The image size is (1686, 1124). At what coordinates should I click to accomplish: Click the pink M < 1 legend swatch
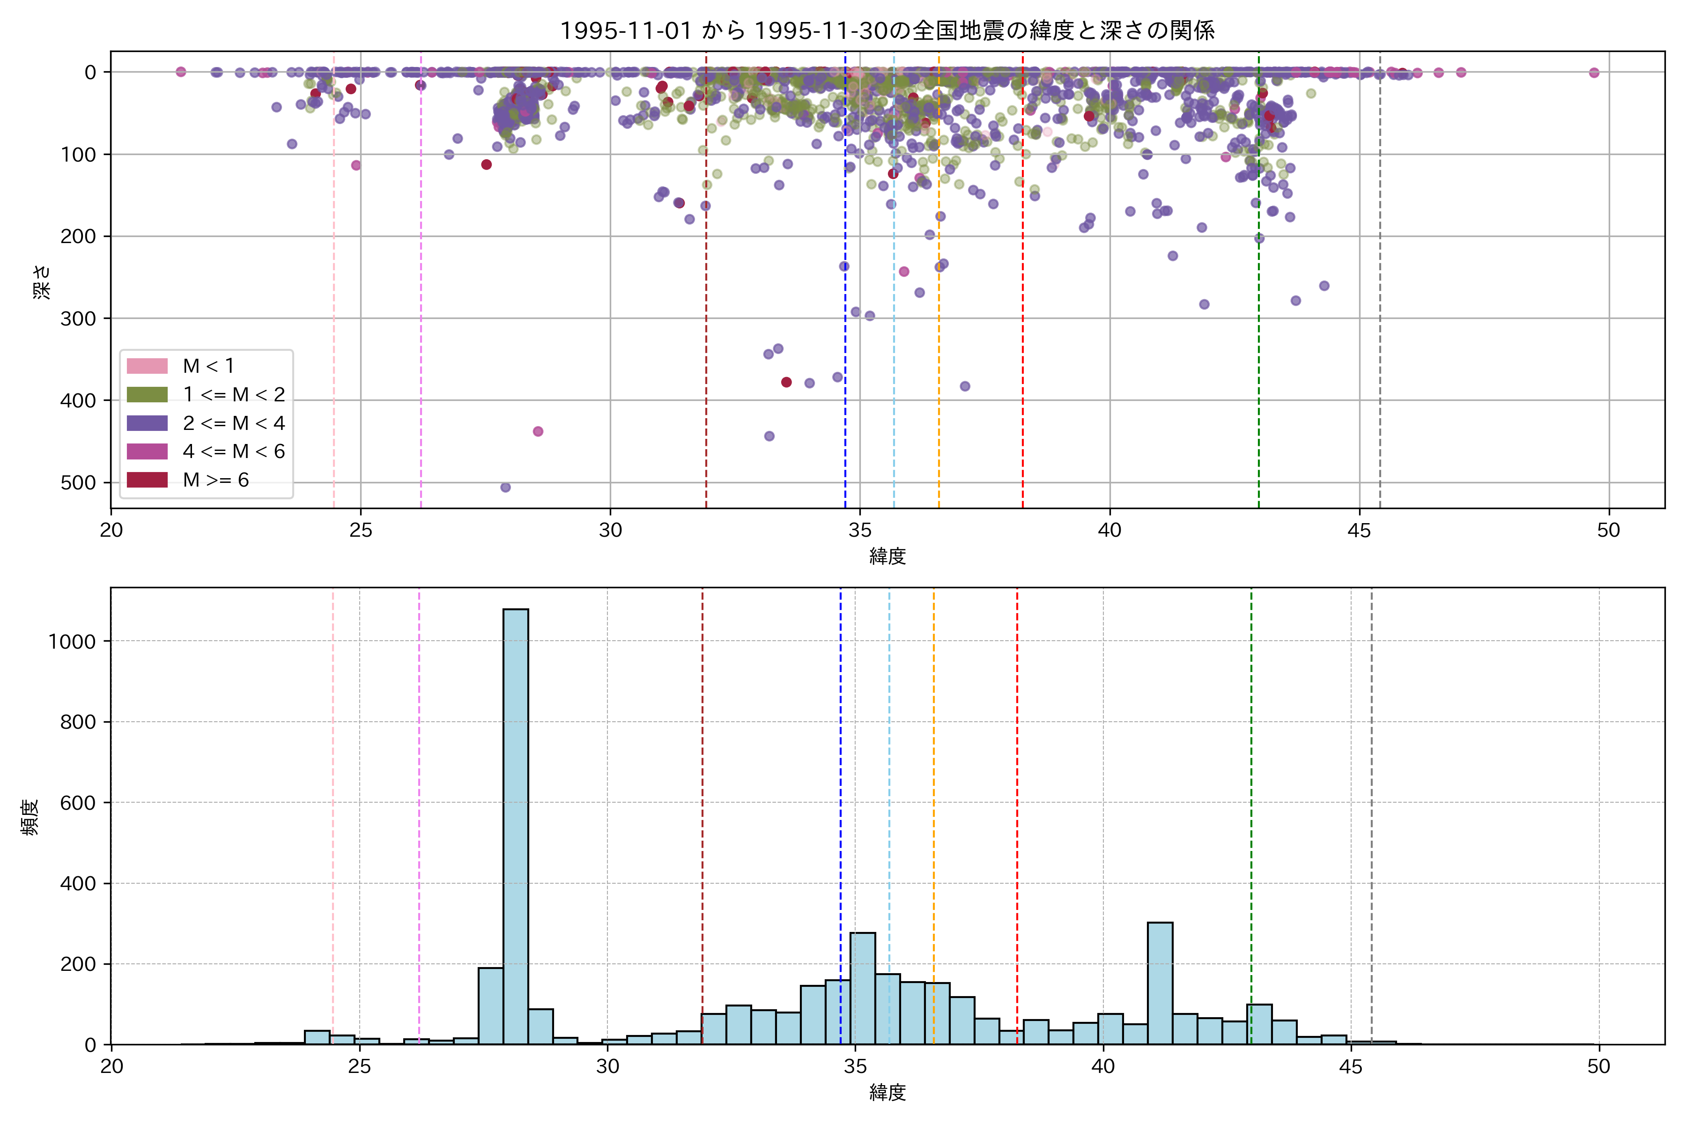pyautogui.click(x=147, y=366)
